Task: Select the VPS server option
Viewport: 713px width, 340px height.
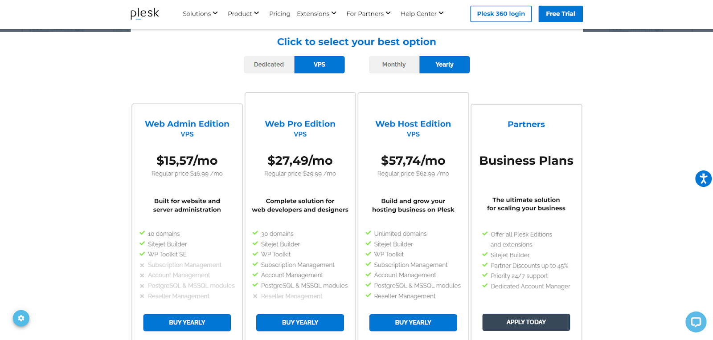Action: click(x=319, y=65)
